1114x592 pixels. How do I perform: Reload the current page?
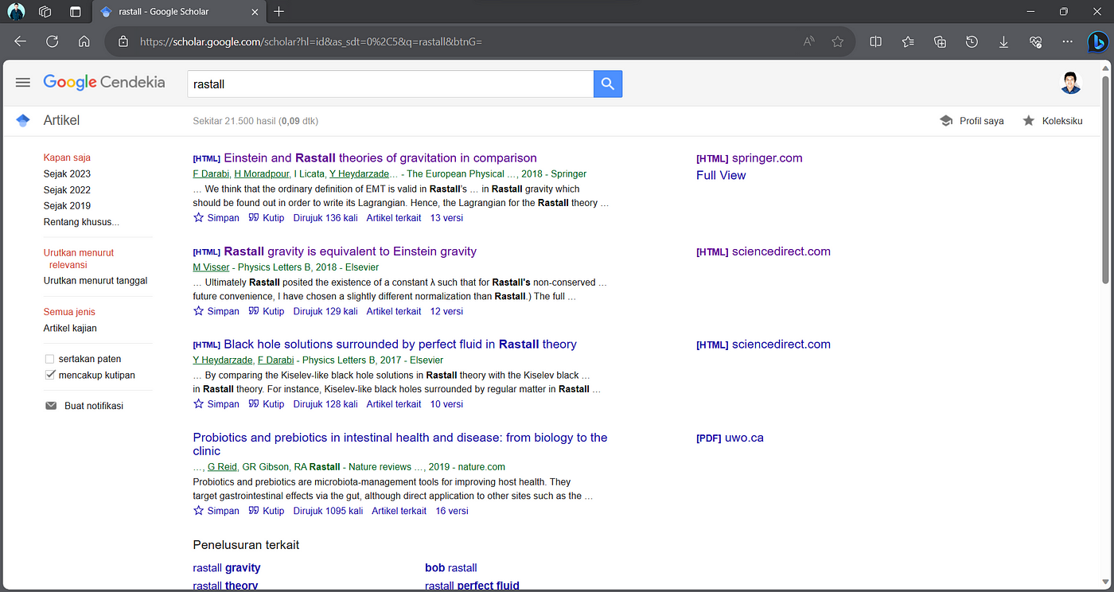[52, 41]
